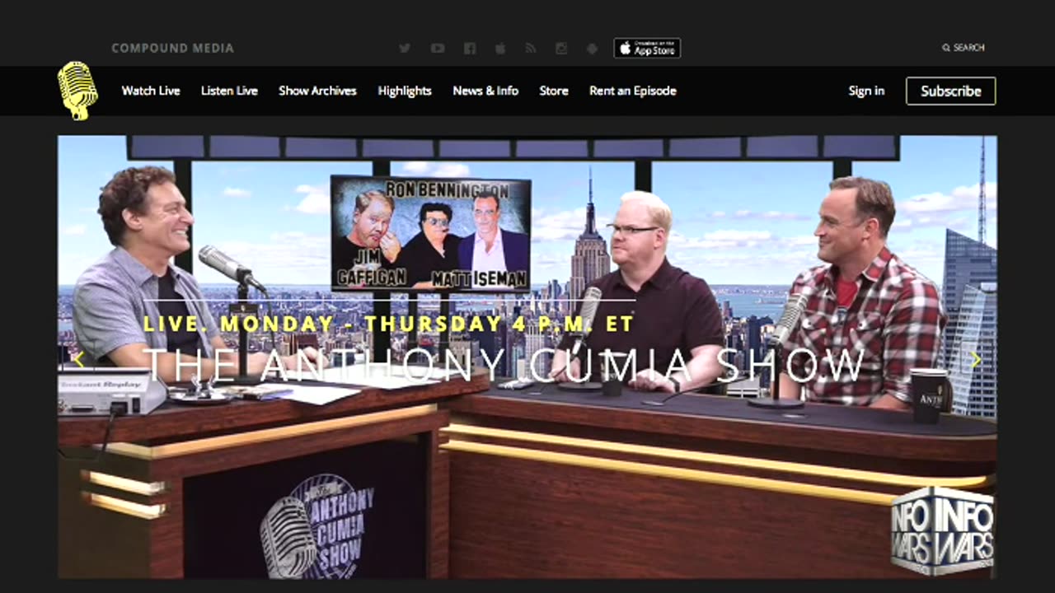Go to previous slide with left arrow
This screenshot has width=1055, height=593.
click(x=78, y=359)
